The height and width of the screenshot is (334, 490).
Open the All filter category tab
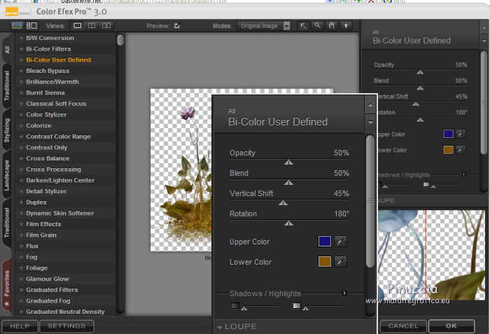point(7,50)
